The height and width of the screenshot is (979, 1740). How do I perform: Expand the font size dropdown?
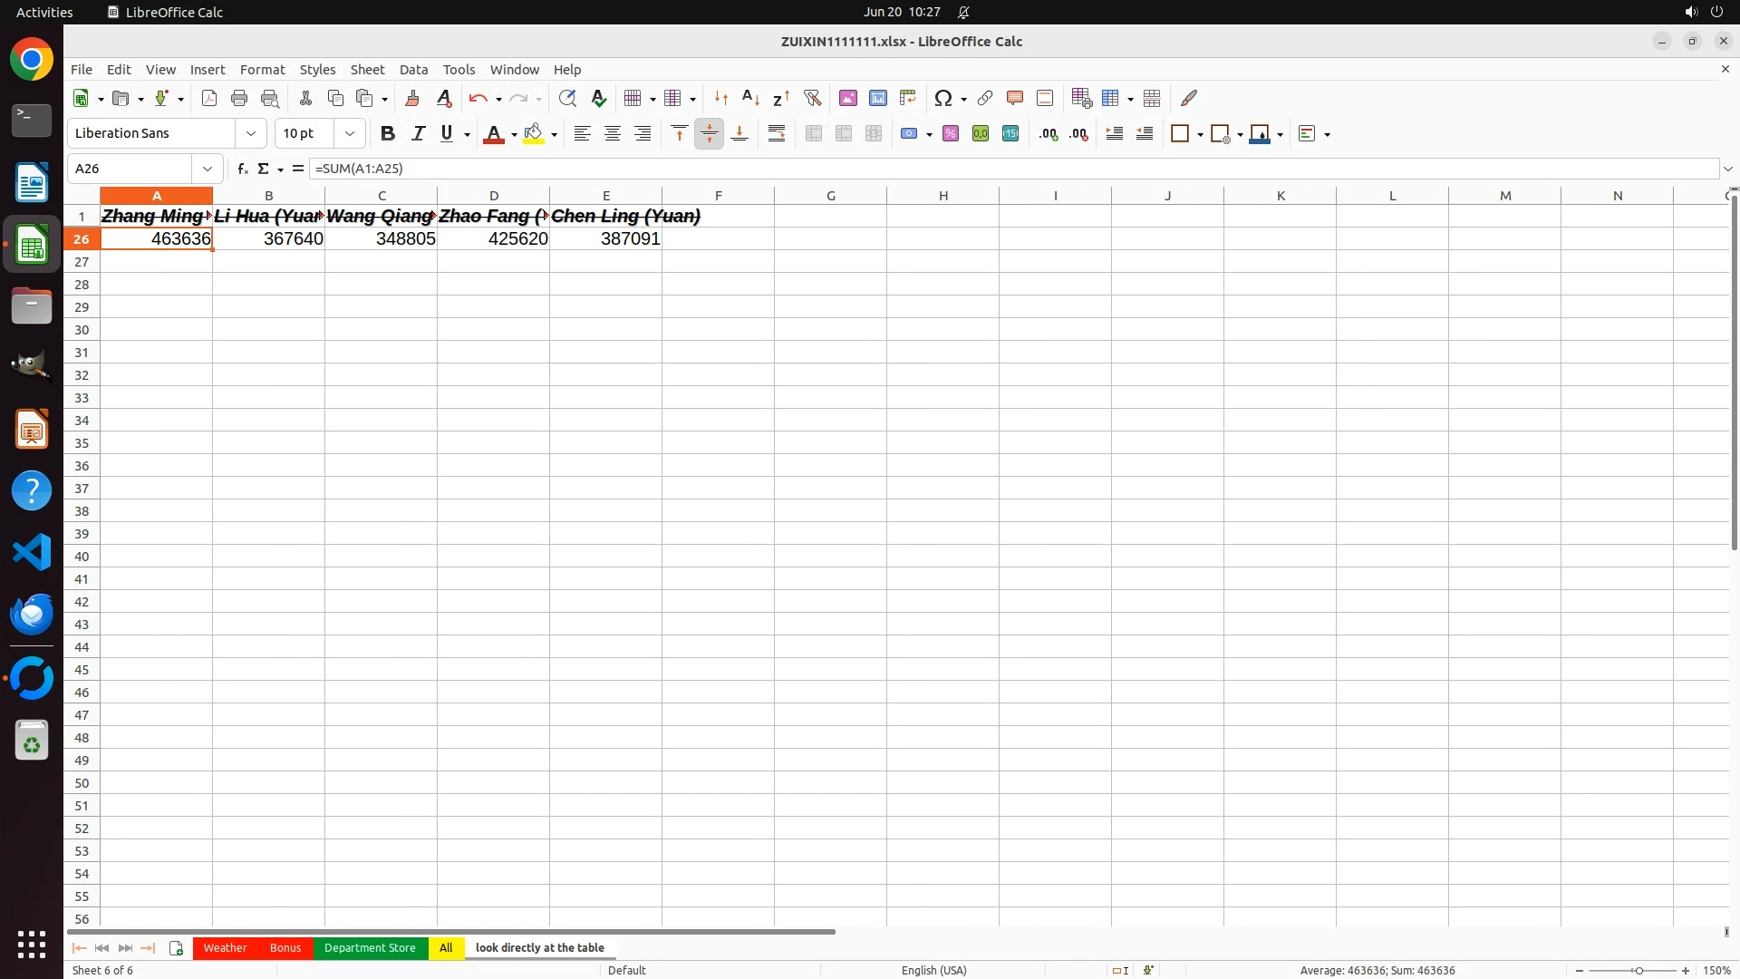click(x=350, y=133)
